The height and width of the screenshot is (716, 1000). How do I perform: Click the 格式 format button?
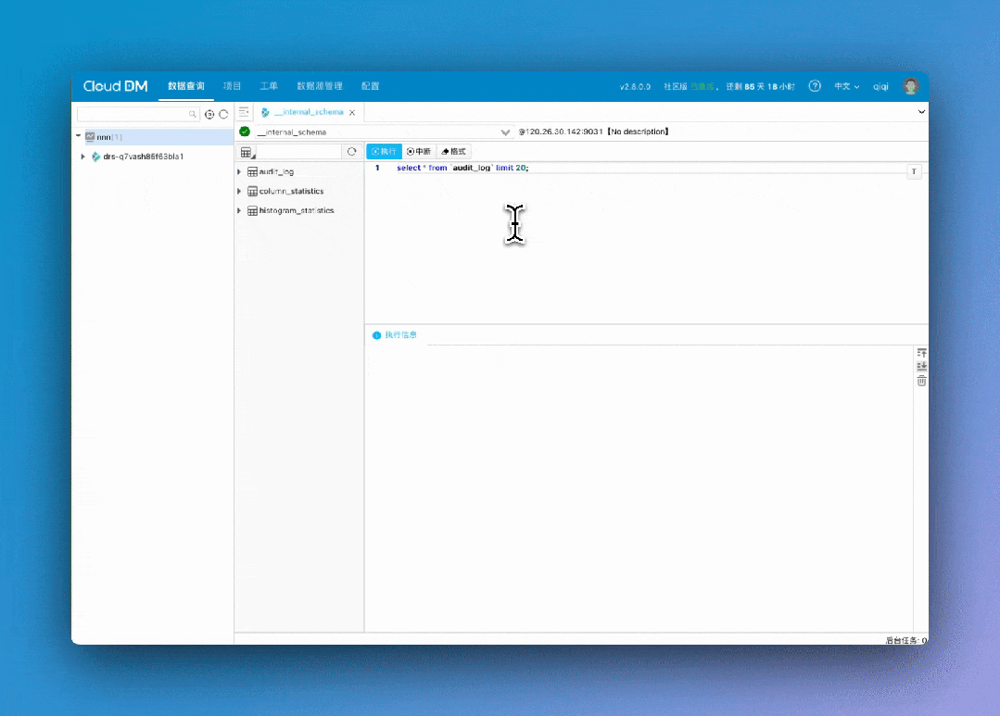(x=454, y=151)
